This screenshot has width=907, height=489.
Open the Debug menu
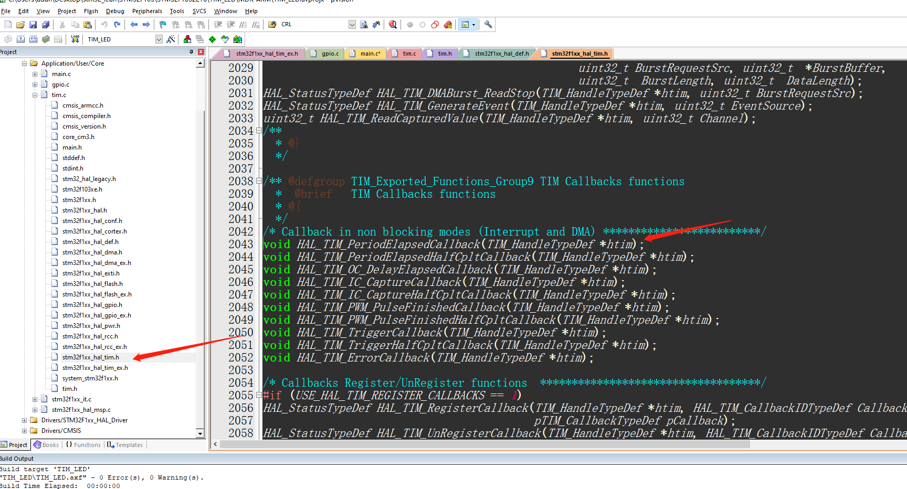[x=115, y=11]
